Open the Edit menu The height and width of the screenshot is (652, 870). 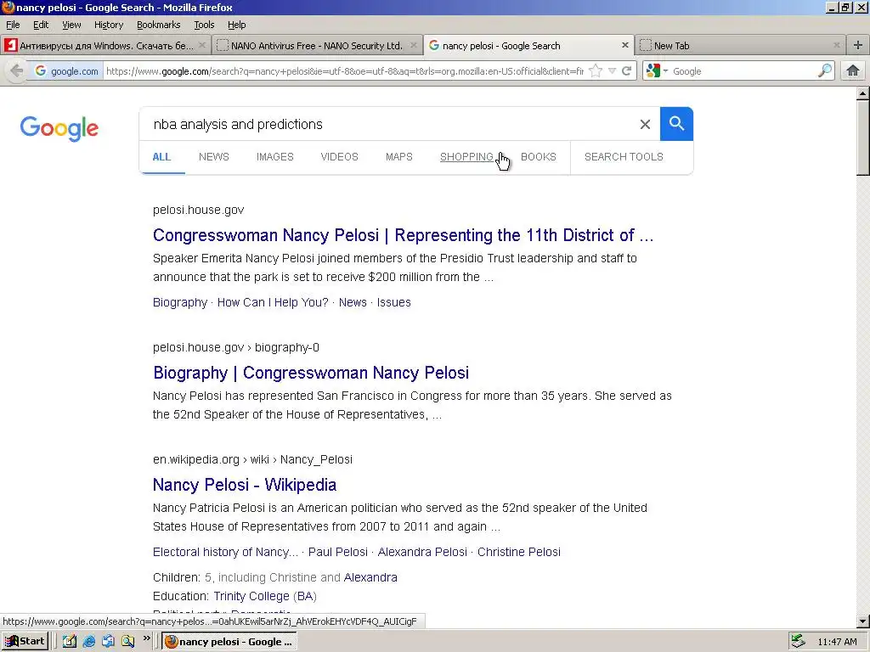coord(41,25)
